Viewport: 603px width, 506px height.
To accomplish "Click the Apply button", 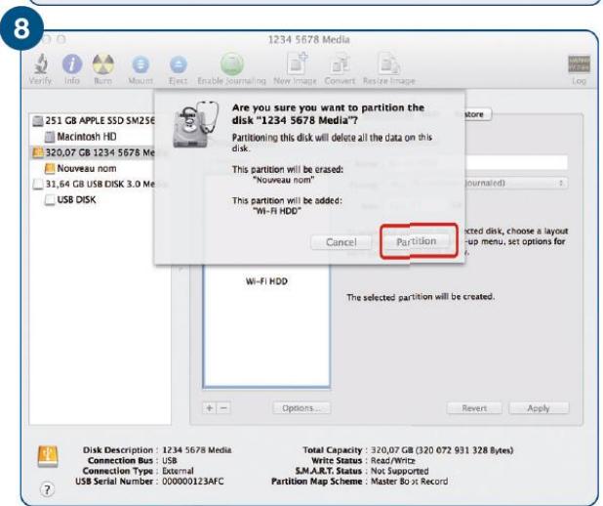I will pyautogui.click(x=539, y=408).
